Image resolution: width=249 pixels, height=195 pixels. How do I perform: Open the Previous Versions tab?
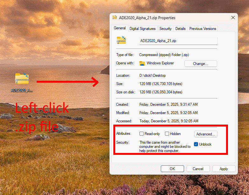tap(203, 29)
